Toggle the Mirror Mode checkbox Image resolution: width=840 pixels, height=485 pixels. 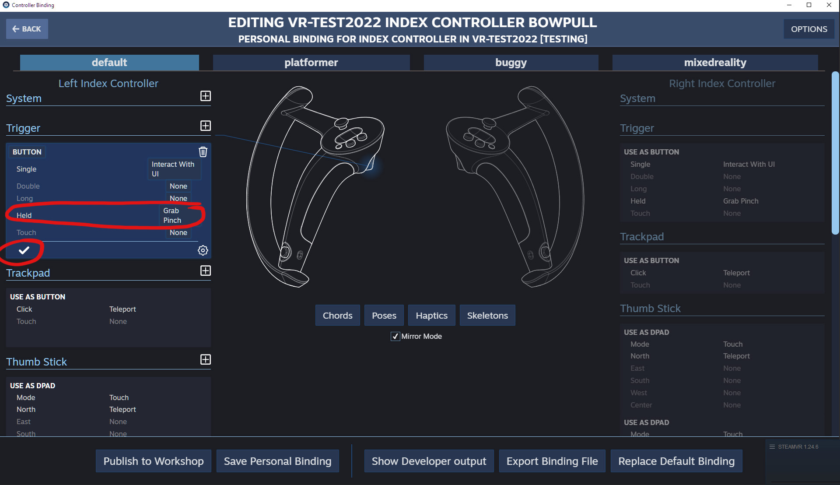pos(395,336)
